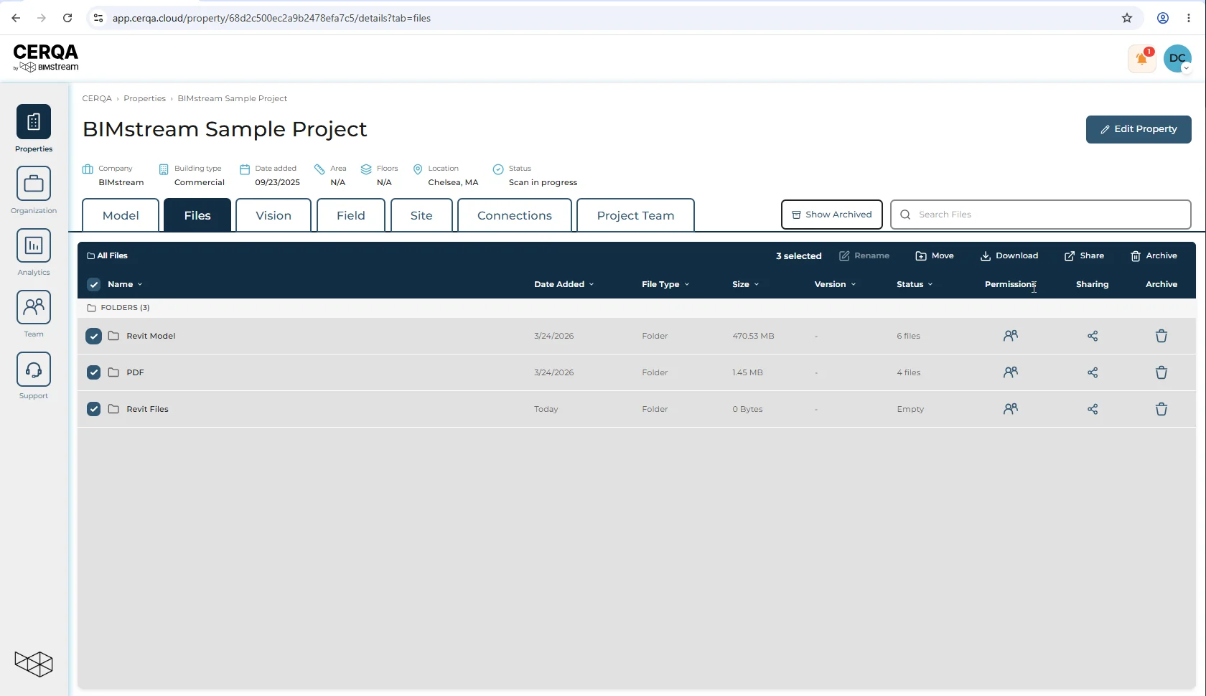1206x696 pixels.
Task: Select the Files tab
Action: pyautogui.click(x=197, y=215)
